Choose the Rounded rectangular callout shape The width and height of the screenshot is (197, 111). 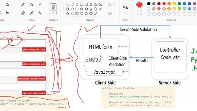tap(77, 14)
